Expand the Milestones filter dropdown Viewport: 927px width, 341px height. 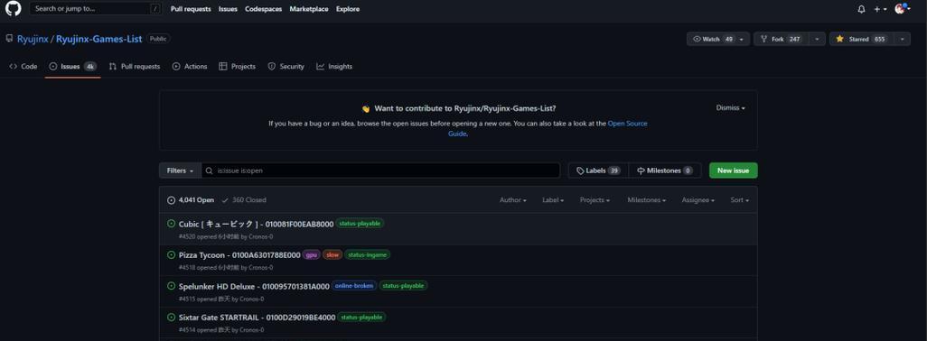[647, 200]
